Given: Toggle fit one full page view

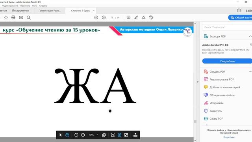Looking at the screenshot, I should click(120, 135).
